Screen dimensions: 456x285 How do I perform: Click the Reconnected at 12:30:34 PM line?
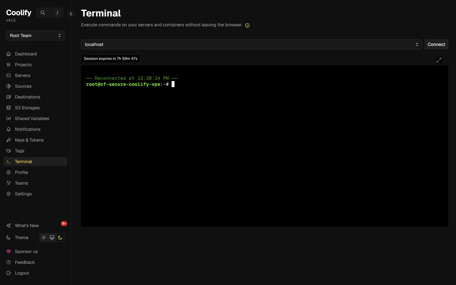132,78
